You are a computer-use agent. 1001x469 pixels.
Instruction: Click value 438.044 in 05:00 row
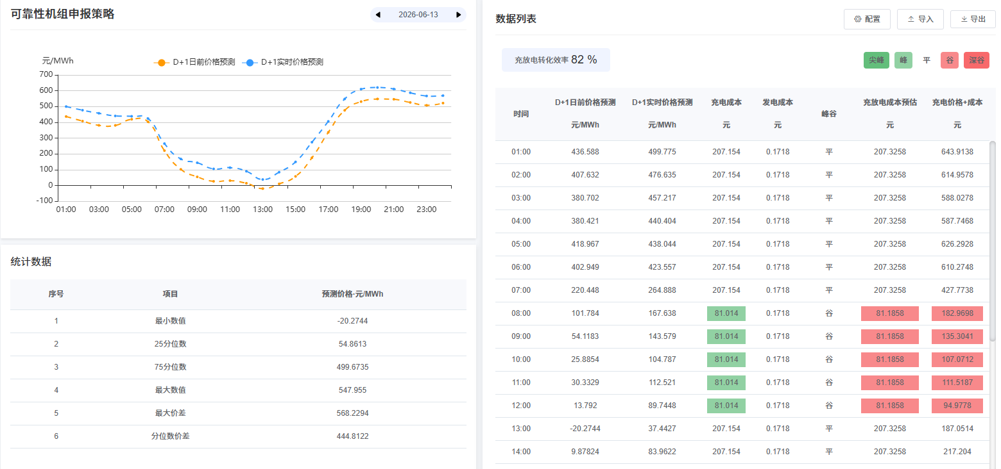click(x=662, y=244)
